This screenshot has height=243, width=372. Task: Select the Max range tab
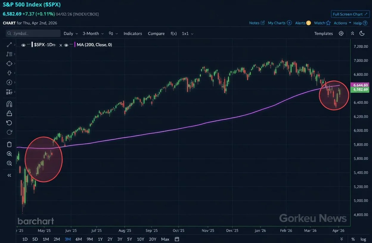(x=165, y=239)
